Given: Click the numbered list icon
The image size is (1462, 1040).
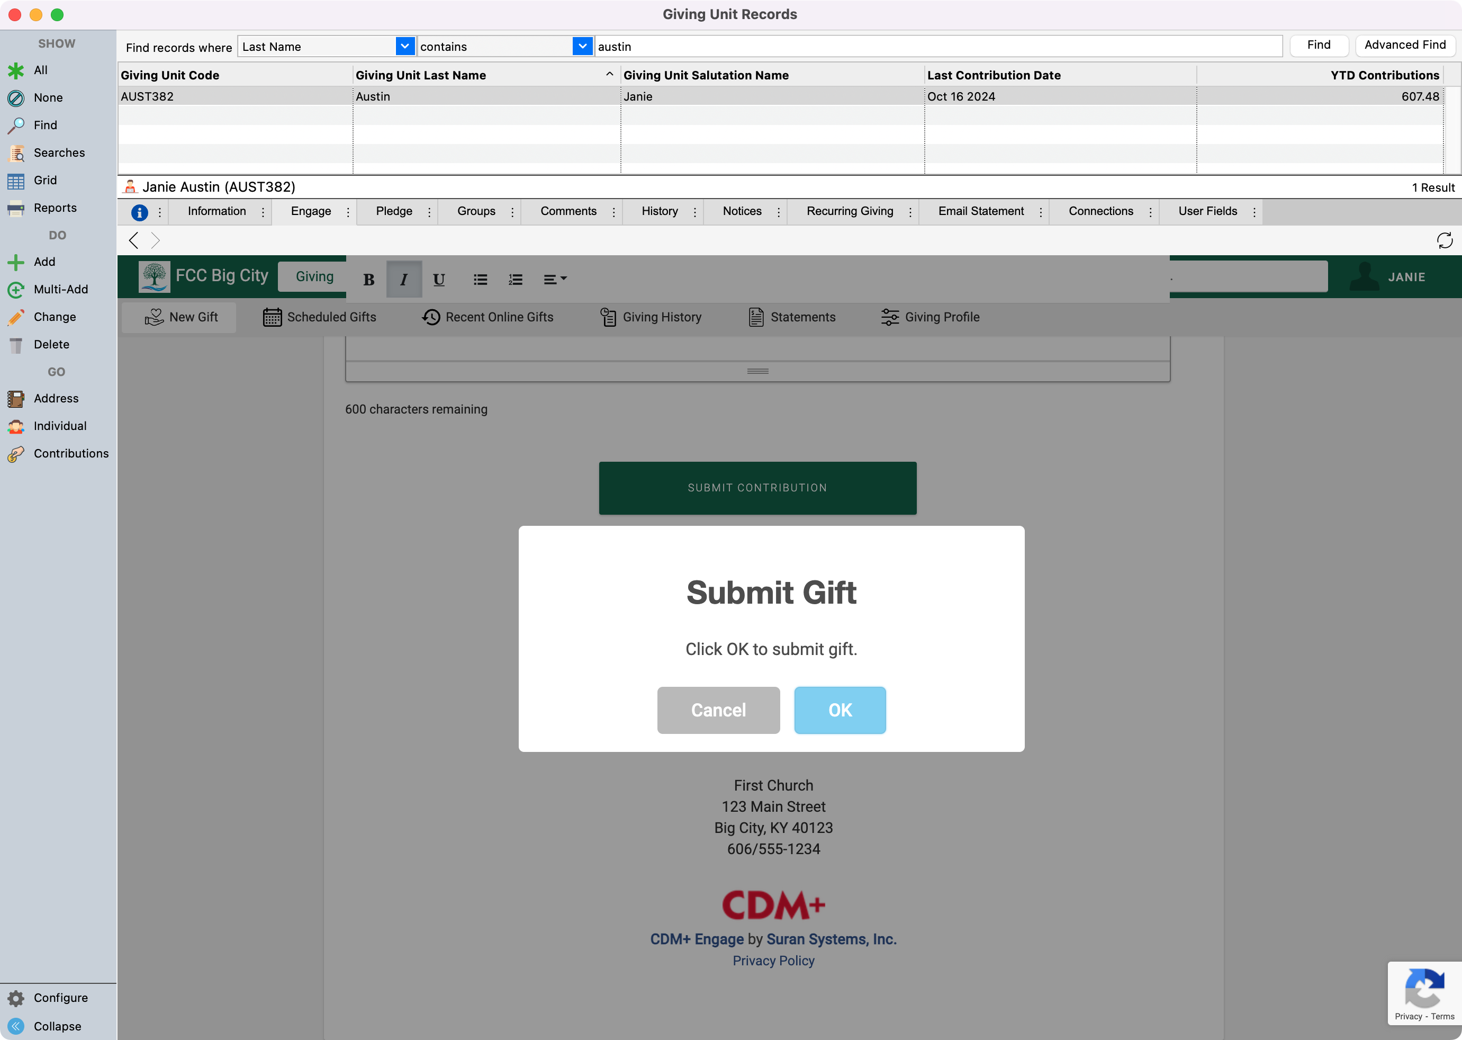Looking at the screenshot, I should [515, 279].
